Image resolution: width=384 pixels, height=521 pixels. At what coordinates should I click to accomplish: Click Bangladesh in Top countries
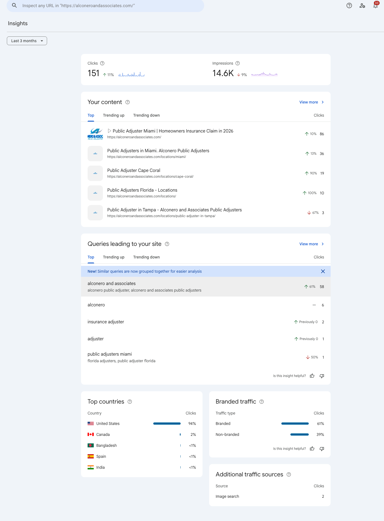pos(142,445)
